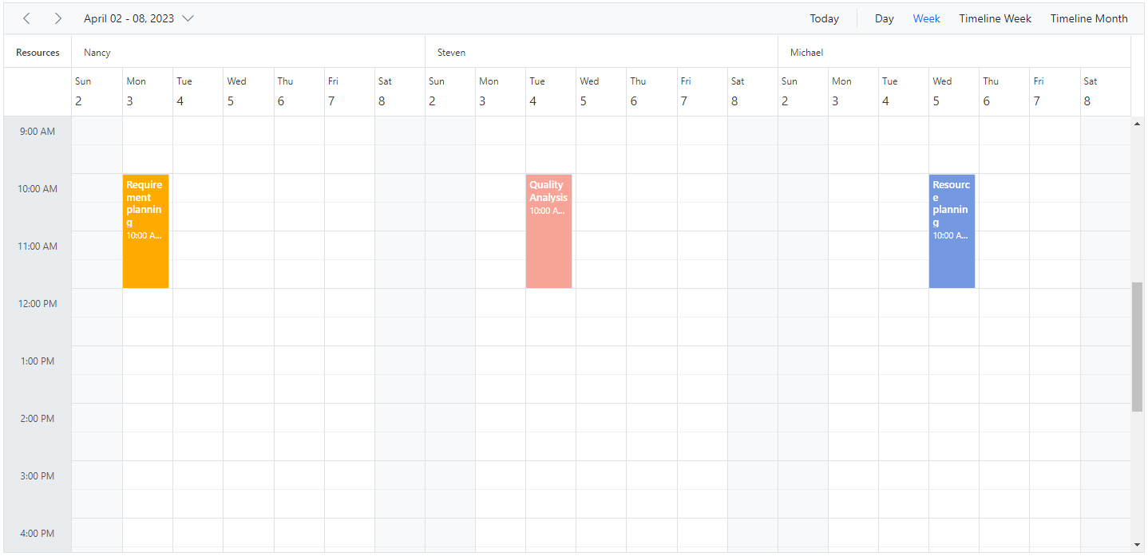Select Tue 4 date header under Nancy

pyautogui.click(x=198, y=92)
